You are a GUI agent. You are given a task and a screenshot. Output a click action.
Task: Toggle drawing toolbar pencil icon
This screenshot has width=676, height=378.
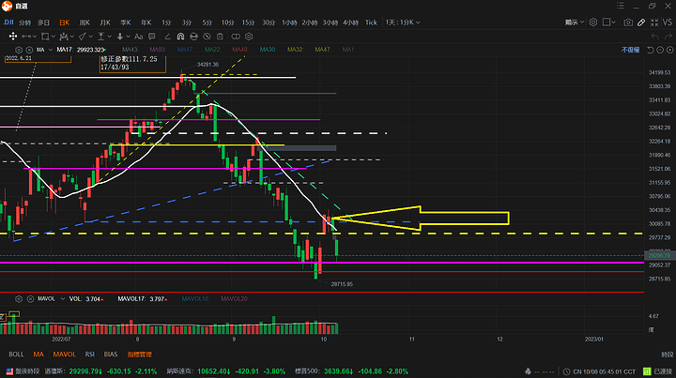tap(641, 22)
